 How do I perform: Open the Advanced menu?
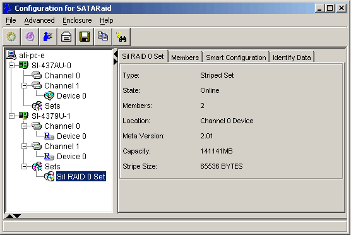(x=39, y=20)
